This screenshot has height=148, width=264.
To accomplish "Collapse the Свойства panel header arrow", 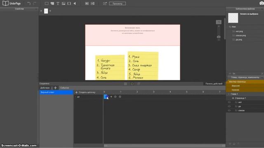I will pyautogui.click(x=36, y=9).
